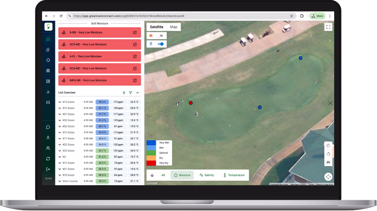Click the browser address bar URL
The image size is (377, 211).
click(129, 16)
